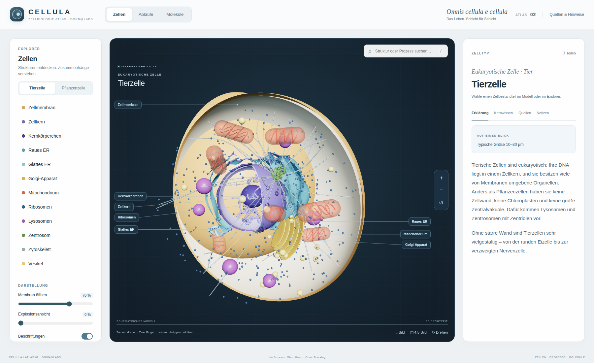Reset the view with the rotate icon

(x=441, y=202)
